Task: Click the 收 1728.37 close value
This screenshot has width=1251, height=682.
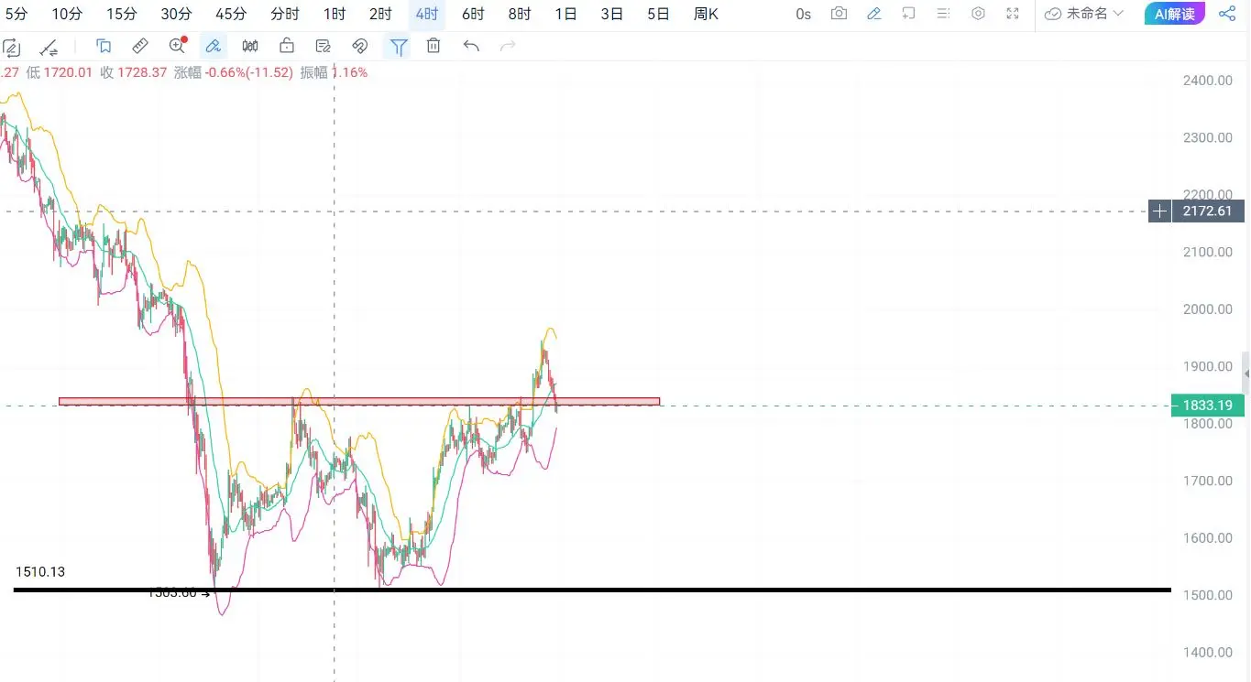Action: coord(134,72)
